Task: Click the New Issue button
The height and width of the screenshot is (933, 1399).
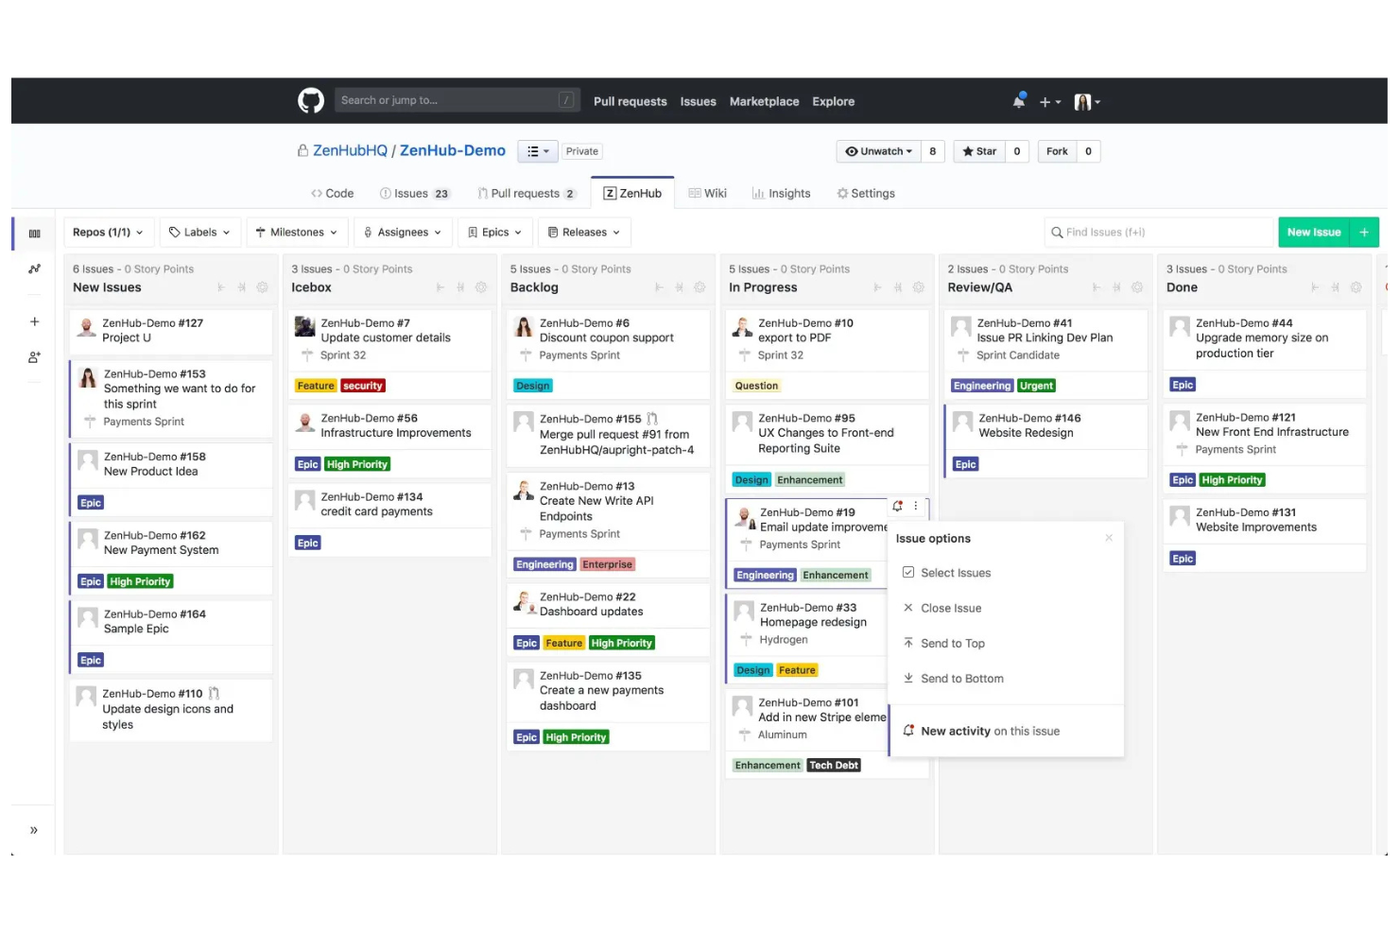Action: 1314,232
